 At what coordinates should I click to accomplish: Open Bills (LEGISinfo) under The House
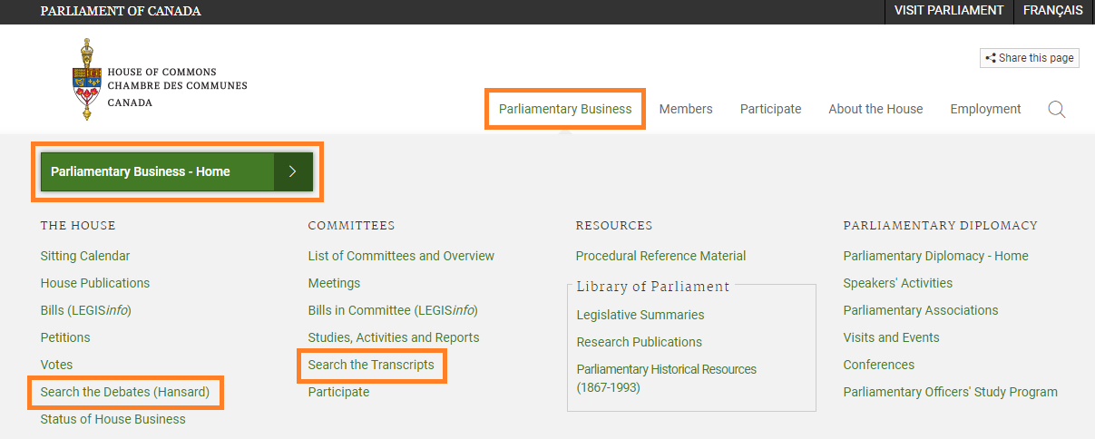click(86, 310)
